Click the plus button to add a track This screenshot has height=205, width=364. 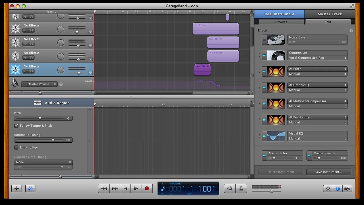click(16, 188)
